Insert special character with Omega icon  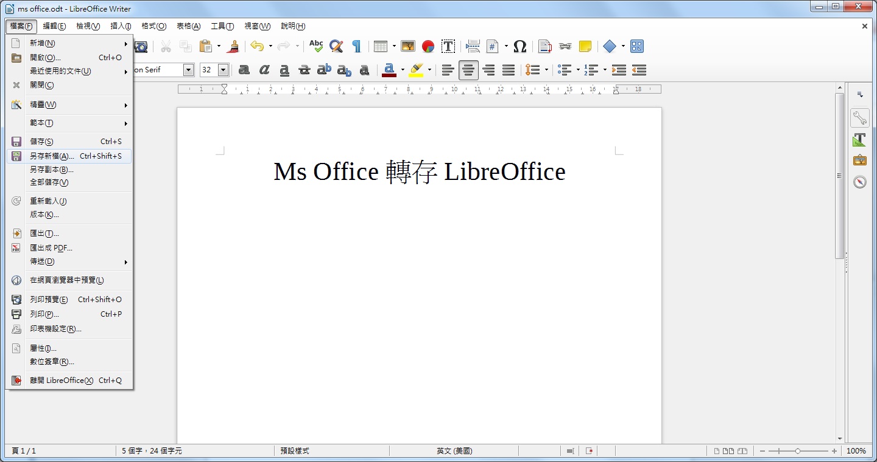[x=520, y=46]
